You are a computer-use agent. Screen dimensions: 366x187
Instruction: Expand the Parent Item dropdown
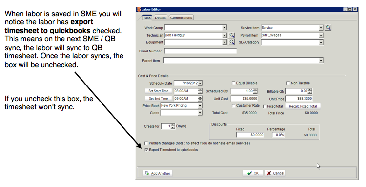click(321, 60)
